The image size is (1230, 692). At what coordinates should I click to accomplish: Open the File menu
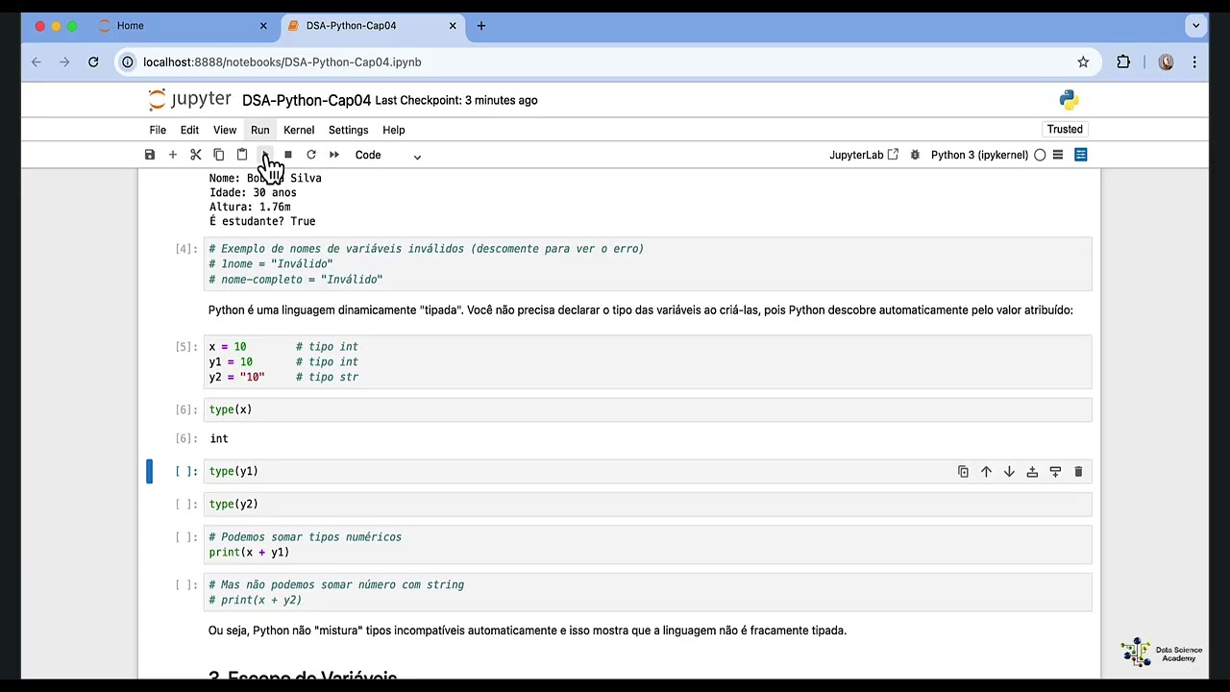(x=158, y=130)
